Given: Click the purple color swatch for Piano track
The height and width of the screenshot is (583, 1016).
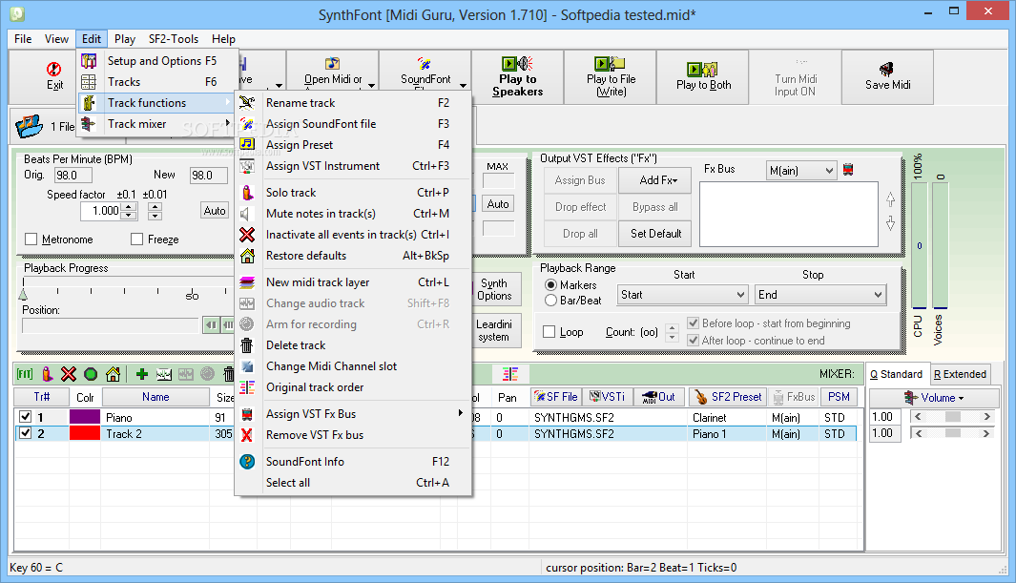Looking at the screenshot, I should [x=84, y=417].
